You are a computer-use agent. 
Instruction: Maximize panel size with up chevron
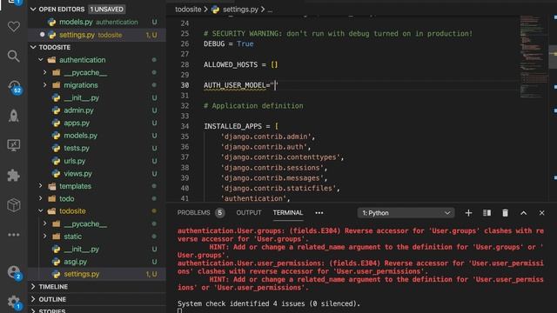point(523,213)
